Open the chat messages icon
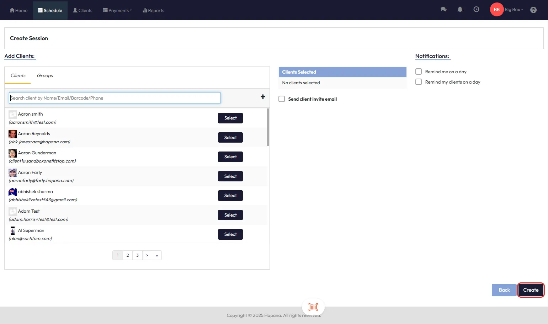The width and height of the screenshot is (548, 324). coord(443,10)
